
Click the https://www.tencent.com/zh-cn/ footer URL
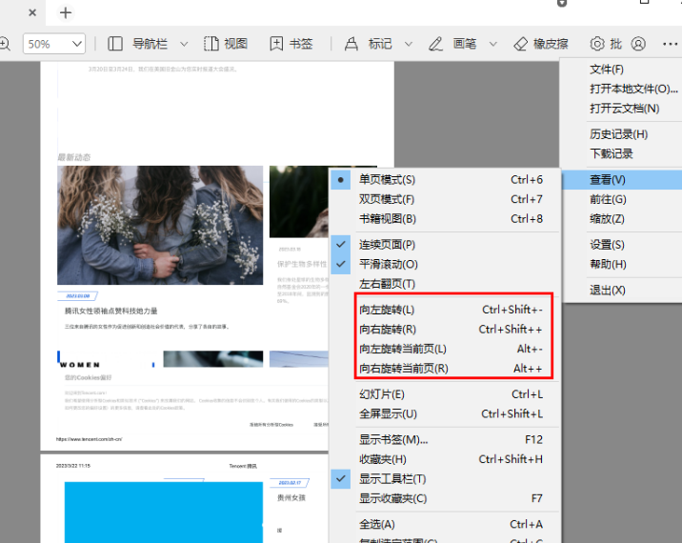click(x=90, y=439)
